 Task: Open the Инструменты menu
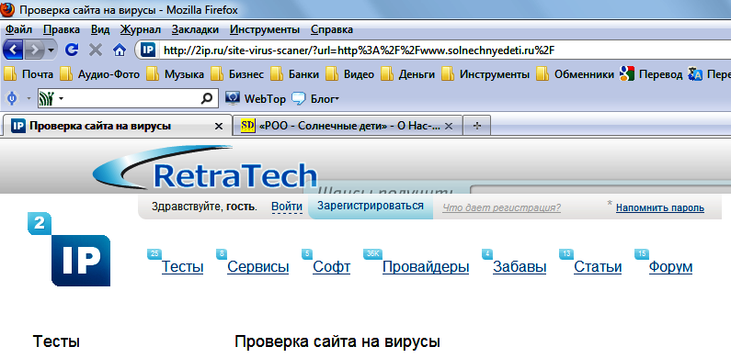coord(265,29)
